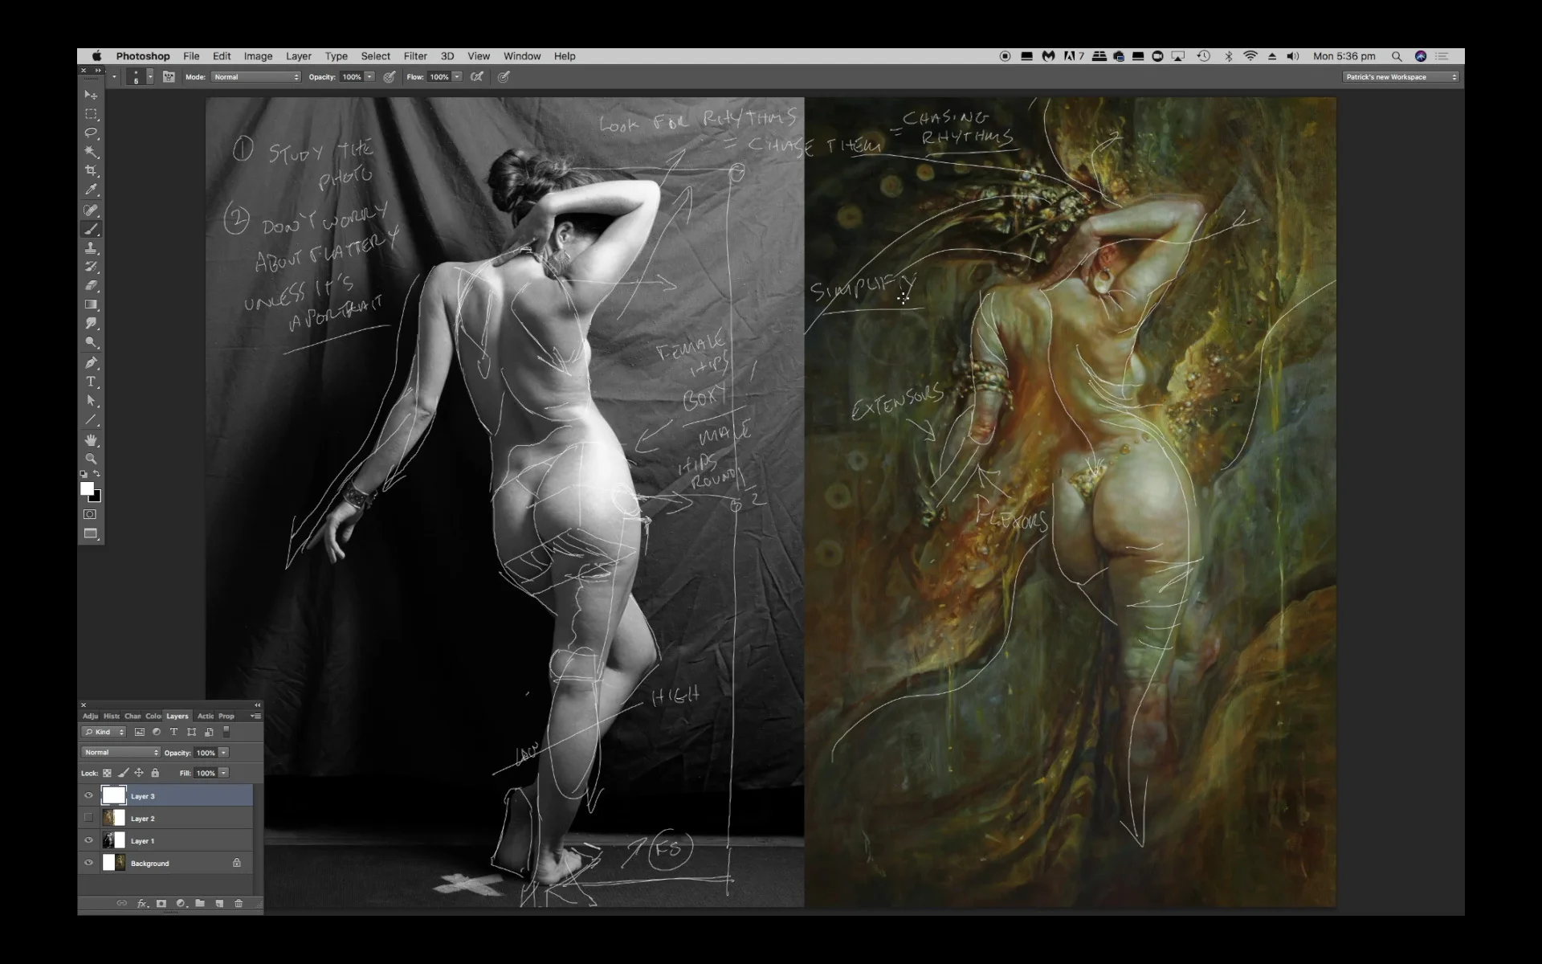The width and height of the screenshot is (1542, 964).
Task: Select the Move tool
Action: (91, 95)
